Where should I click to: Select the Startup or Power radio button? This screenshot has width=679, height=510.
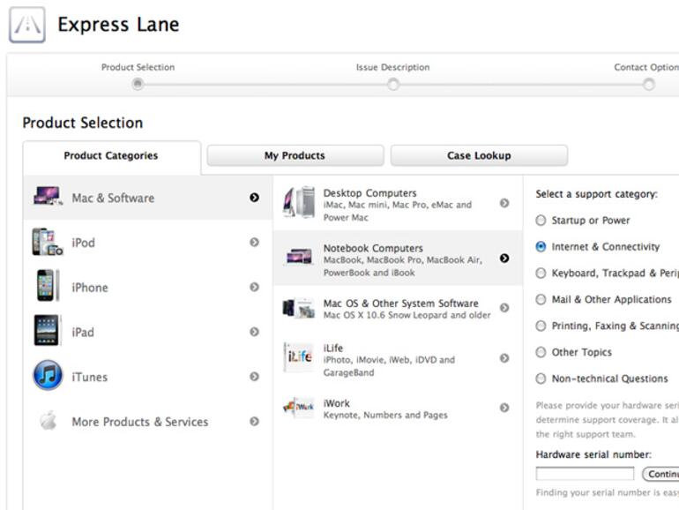[541, 221]
